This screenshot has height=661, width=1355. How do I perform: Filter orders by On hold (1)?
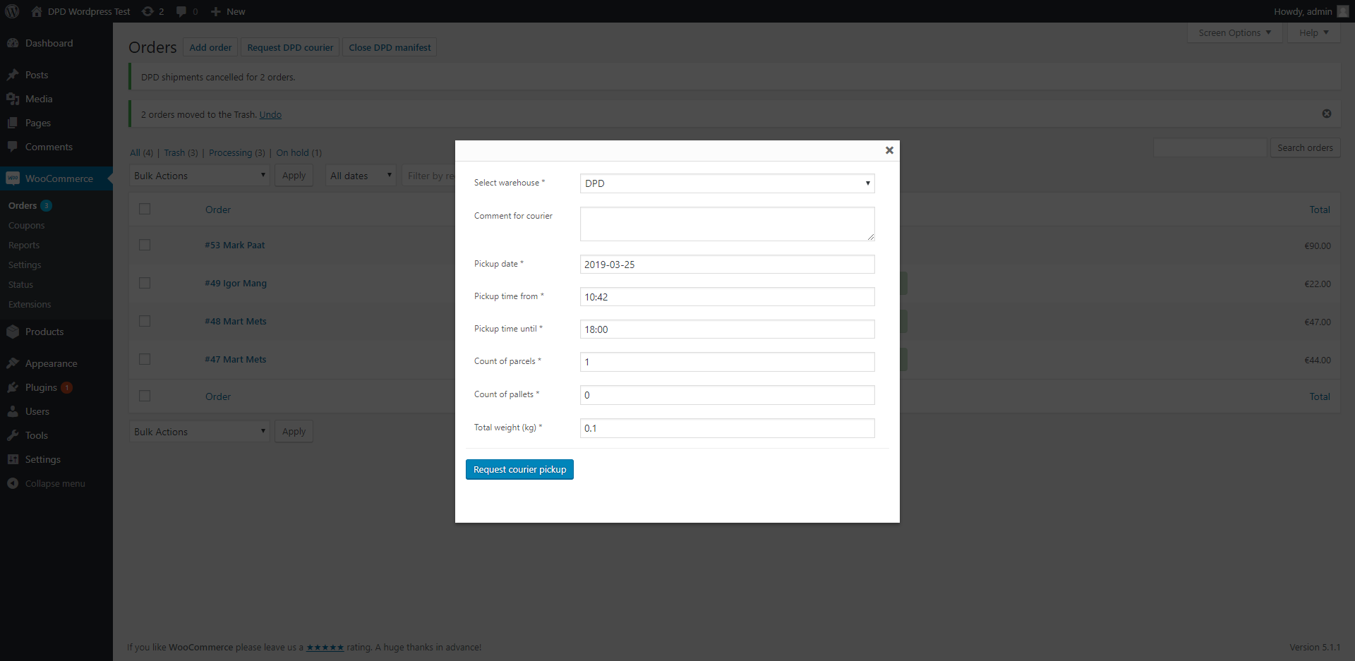click(299, 152)
